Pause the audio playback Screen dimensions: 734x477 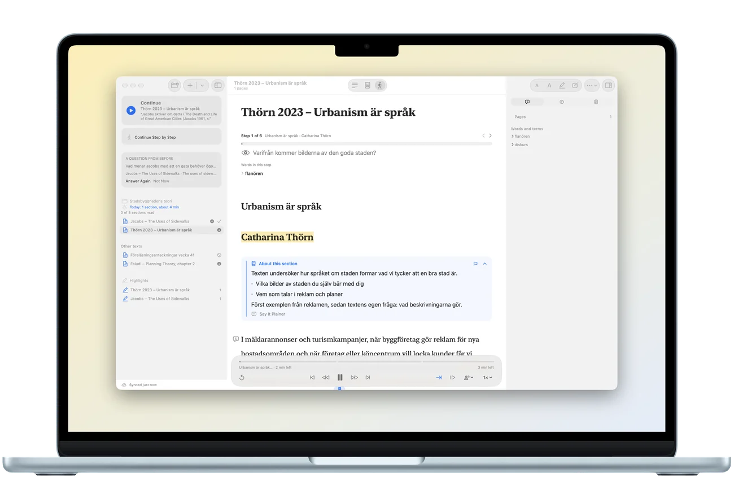340,378
